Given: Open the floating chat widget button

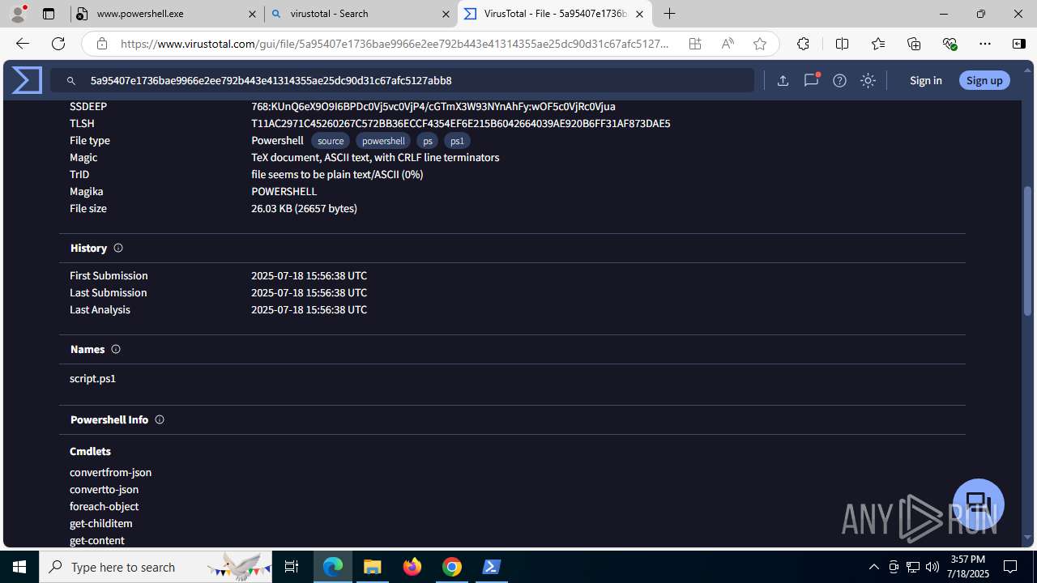Looking at the screenshot, I should tap(979, 504).
